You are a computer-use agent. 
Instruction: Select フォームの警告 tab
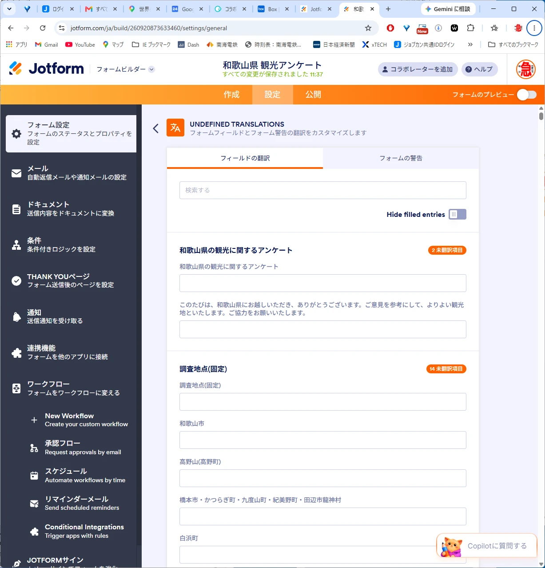coord(401,158)
